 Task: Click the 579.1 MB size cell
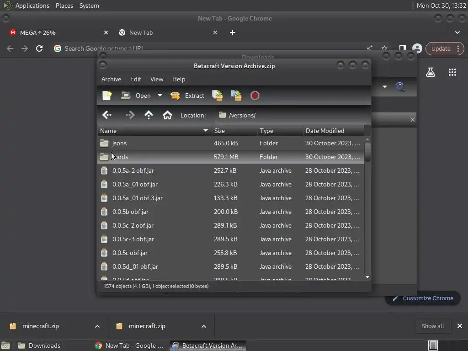(226, 157)
